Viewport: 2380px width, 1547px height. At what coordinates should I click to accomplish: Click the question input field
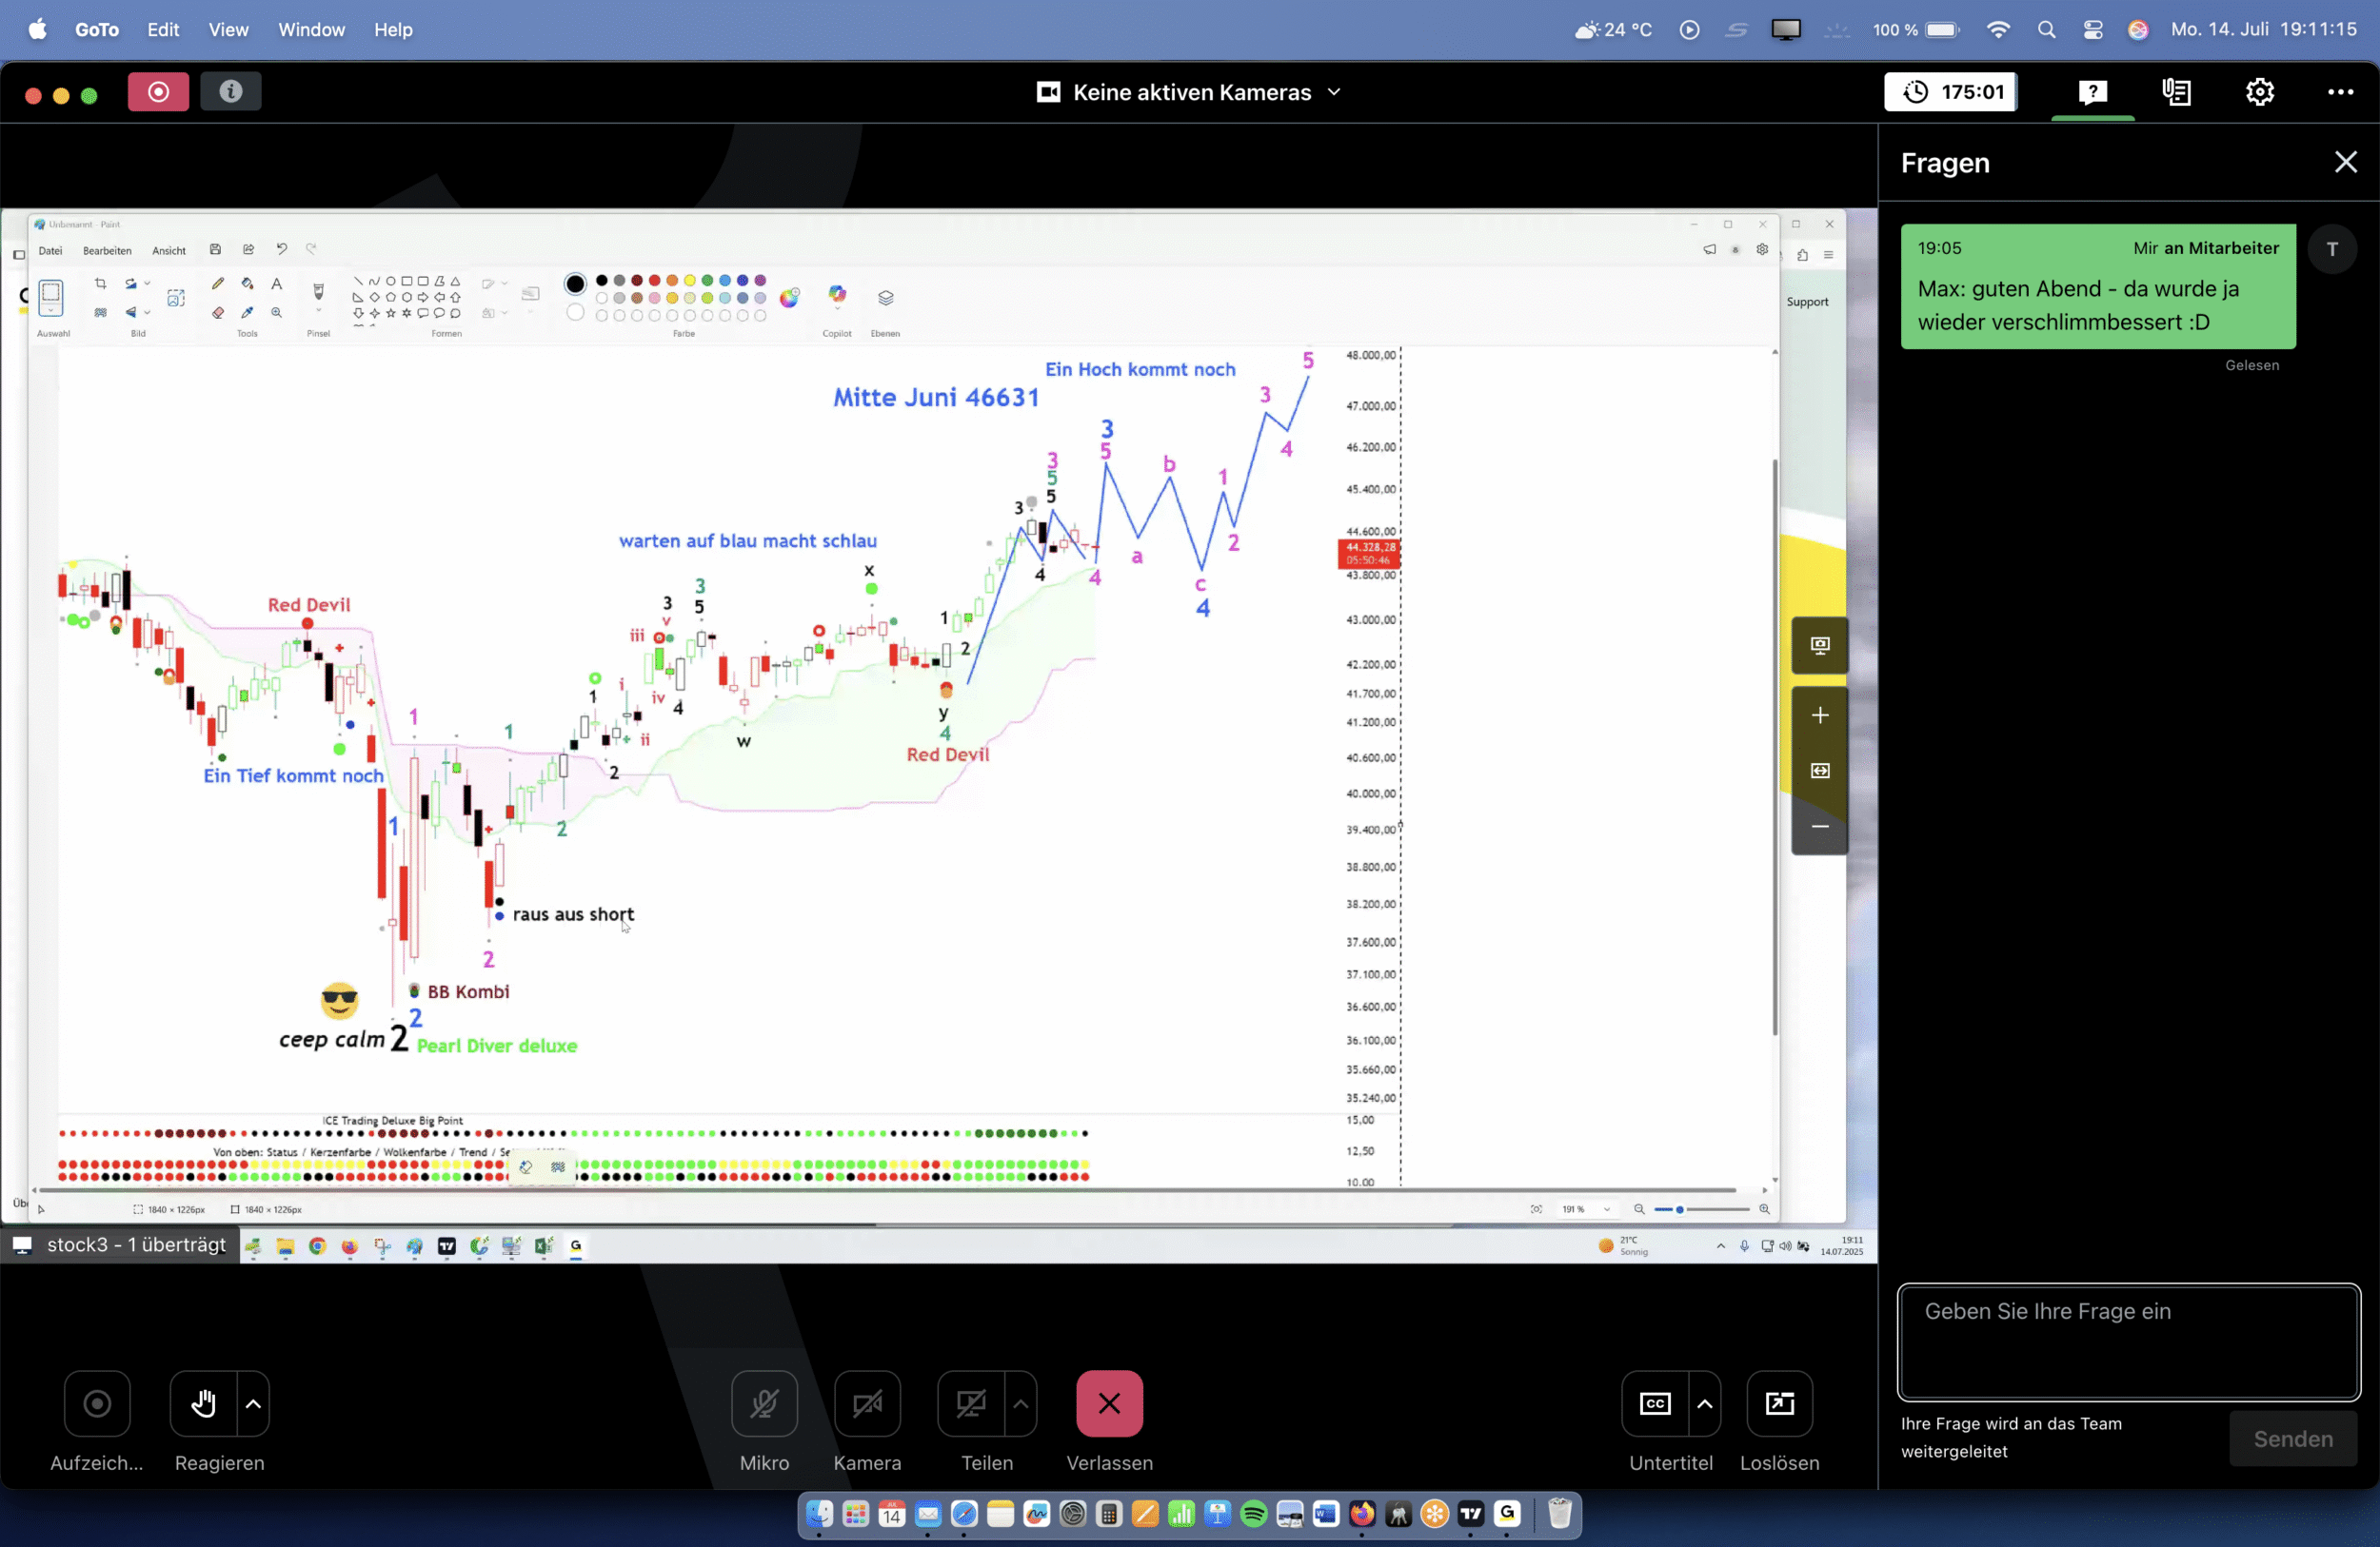pos(2128,1341)
